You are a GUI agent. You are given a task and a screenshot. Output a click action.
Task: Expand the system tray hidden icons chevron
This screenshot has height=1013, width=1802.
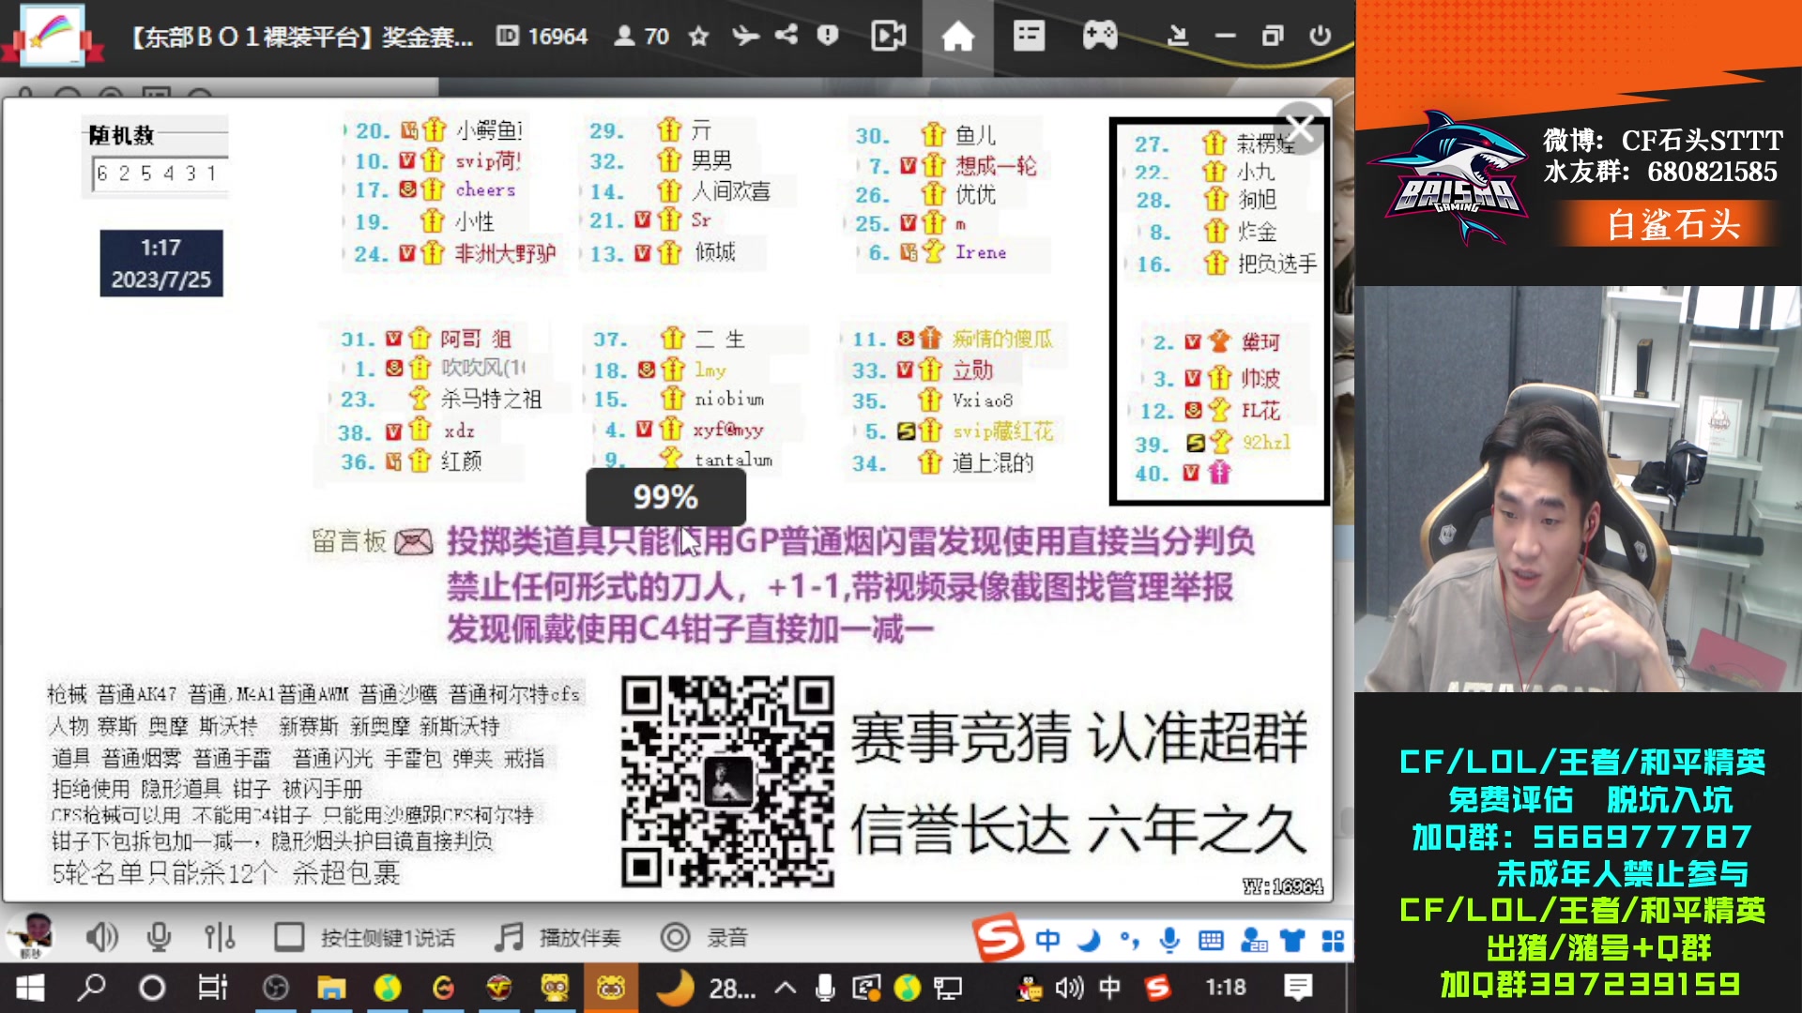(786, 988)
